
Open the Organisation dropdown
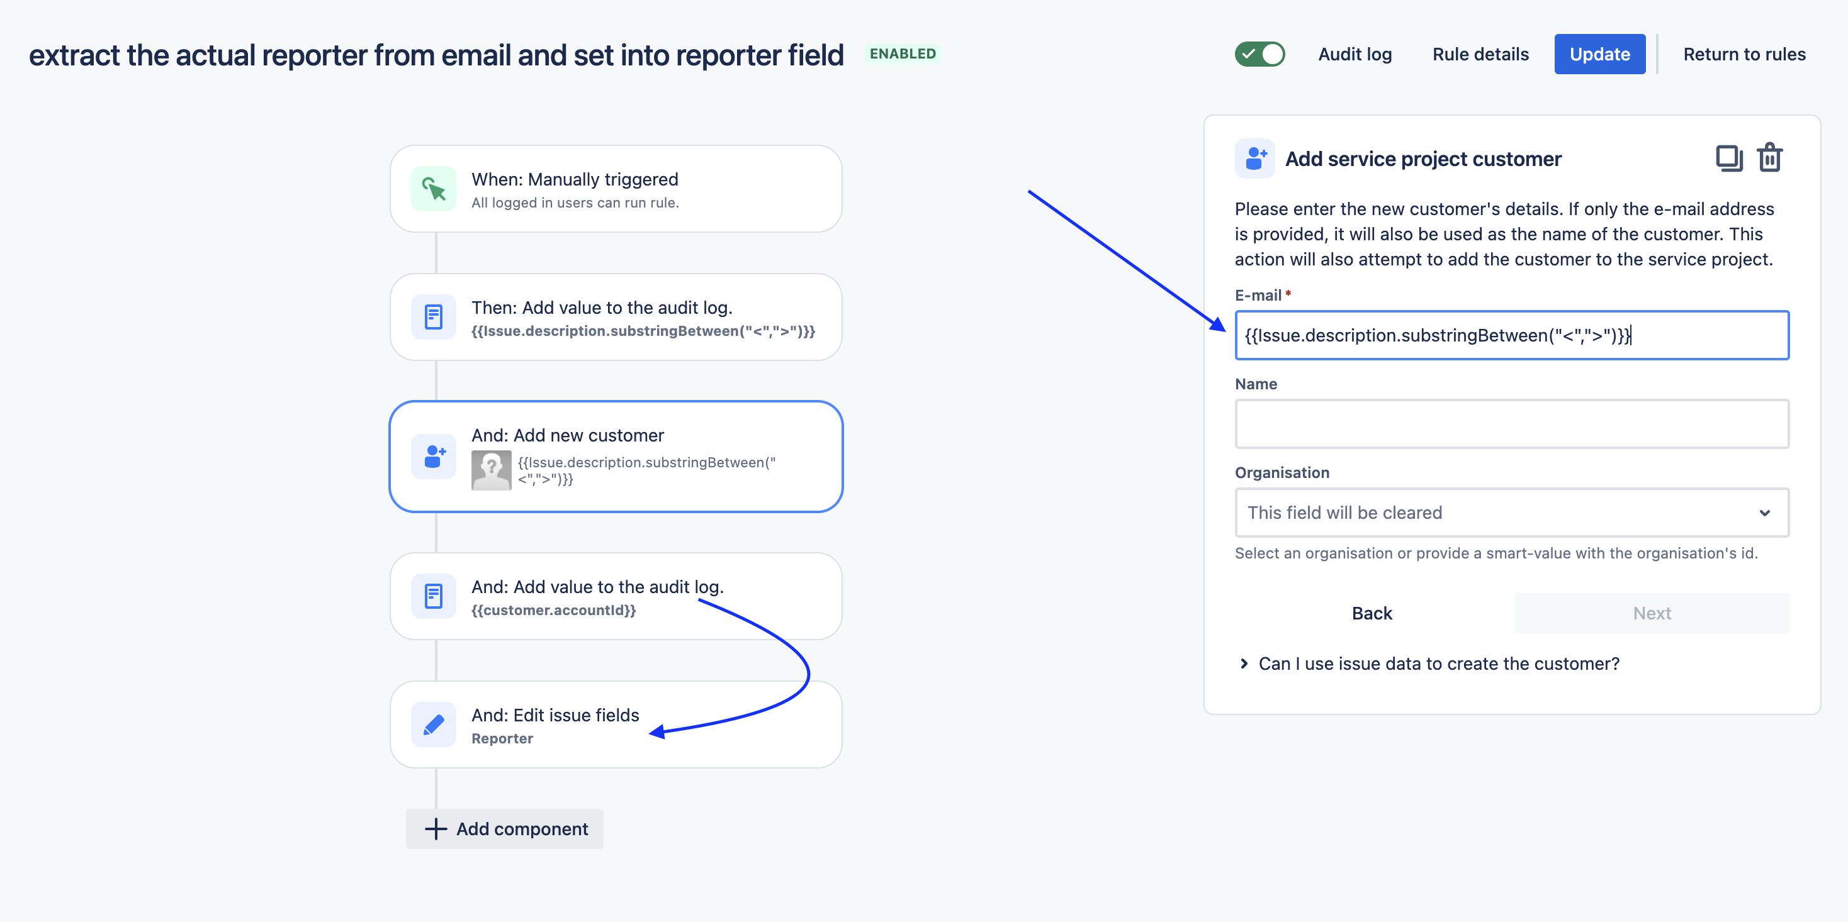click(1511, 513)
